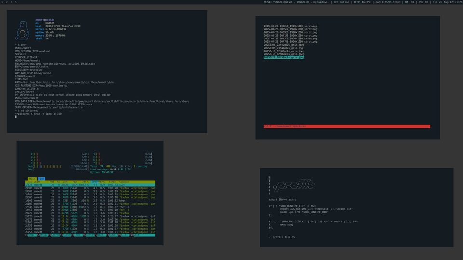Select htop process row 19601

[x=90, y=201]
